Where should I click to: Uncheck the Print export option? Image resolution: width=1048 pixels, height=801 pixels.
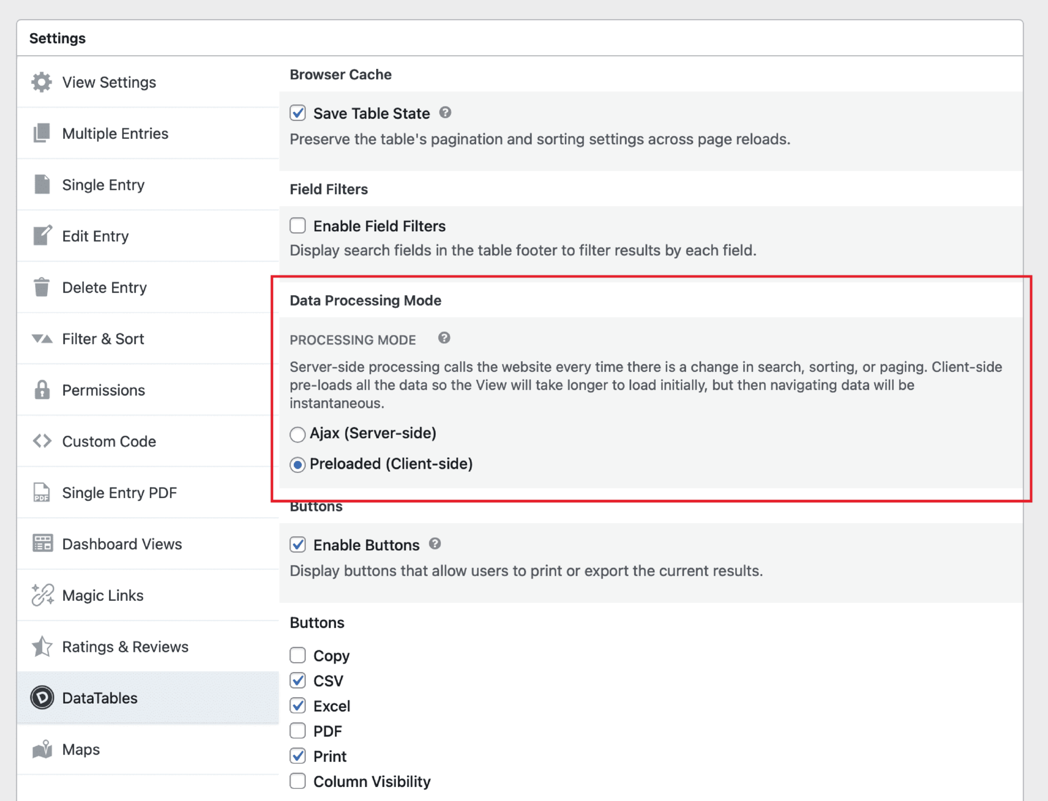(x=297, y=756)
